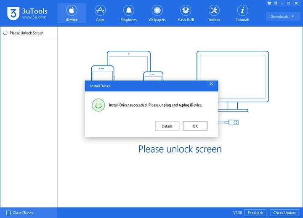303x218 pixels.
Task: Open the Apps section
Action: [x=100, y=13]
